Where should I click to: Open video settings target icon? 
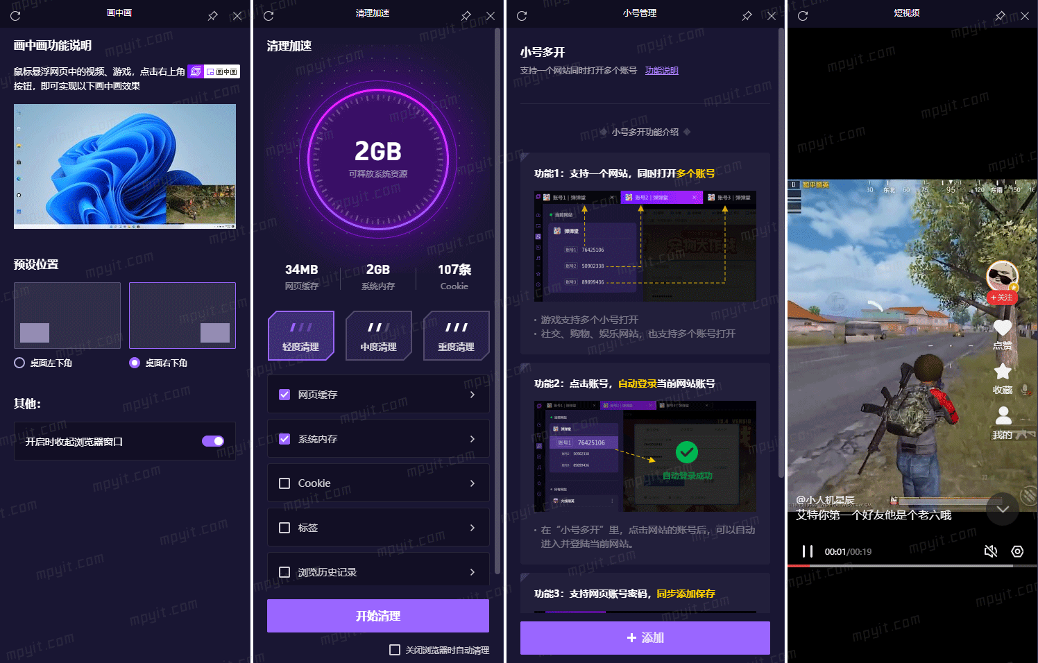(1017, 551)
